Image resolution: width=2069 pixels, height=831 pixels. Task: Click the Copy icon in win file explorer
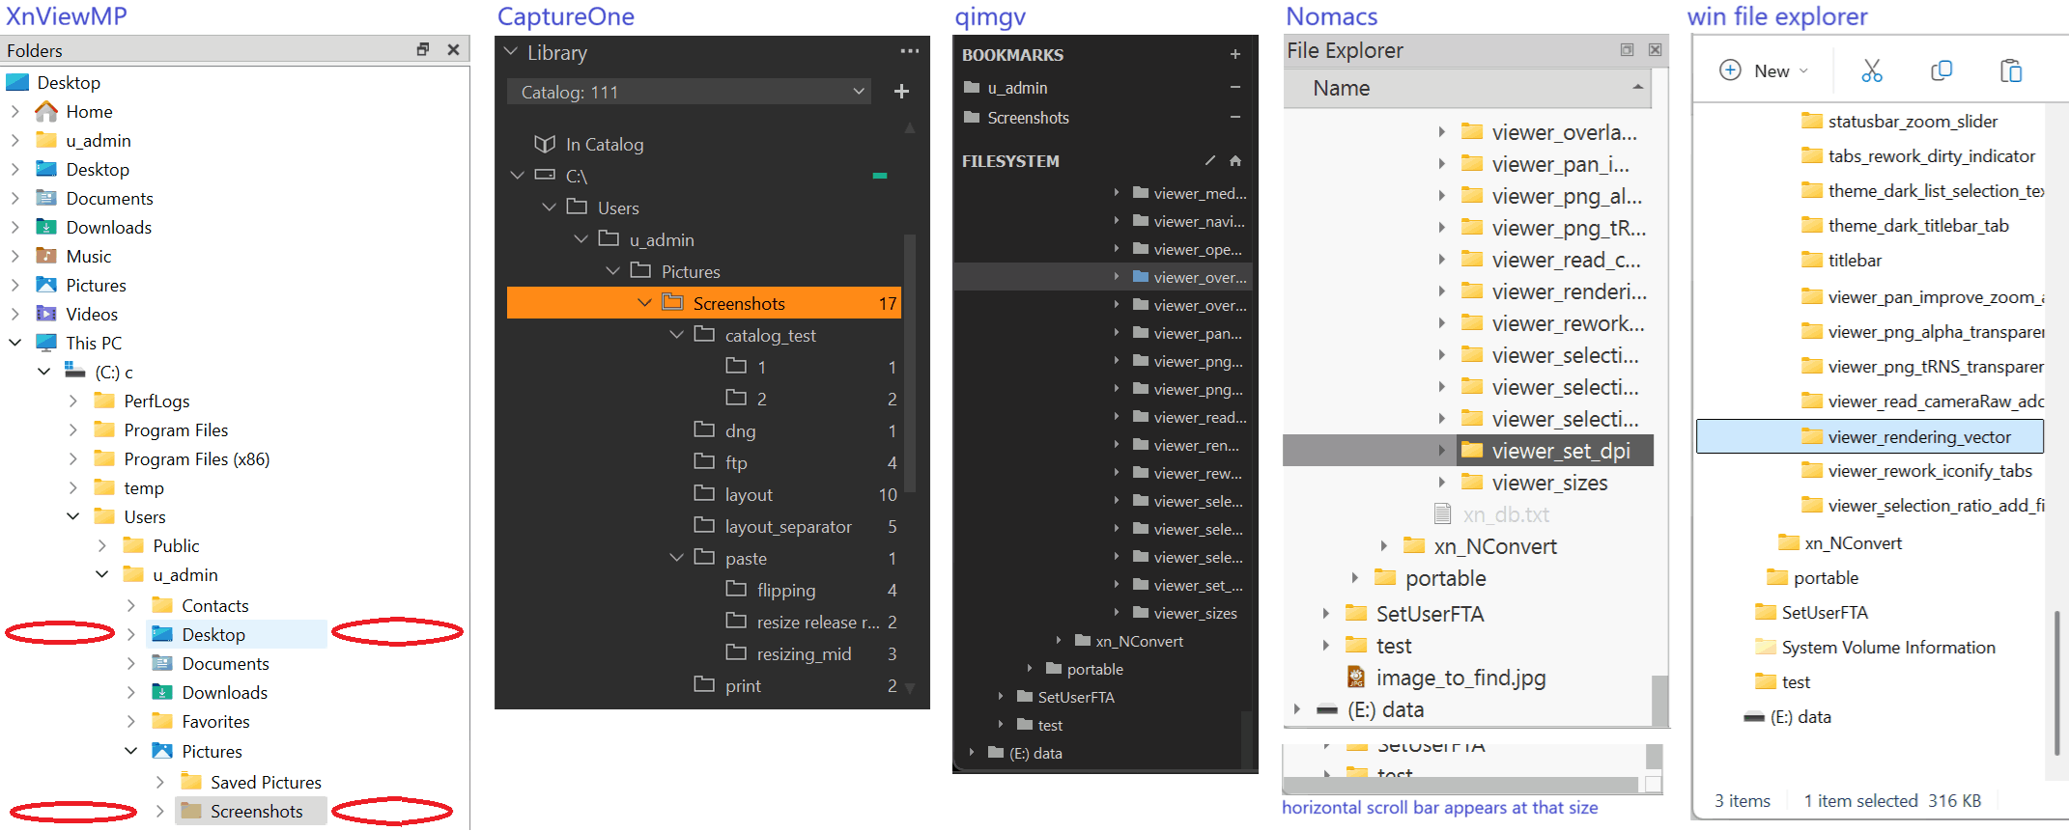[x=1941, y=70]
